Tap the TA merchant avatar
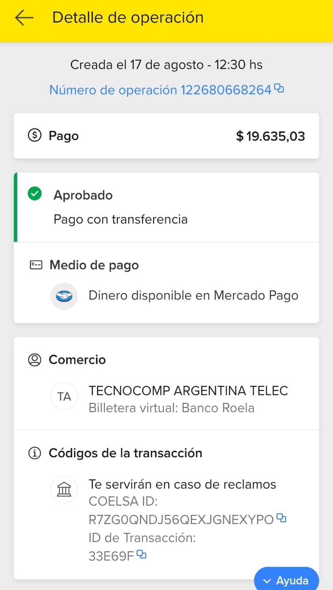The height and width of the screenshot is (590, 333). pyautogui.click(x=64, y=396)
